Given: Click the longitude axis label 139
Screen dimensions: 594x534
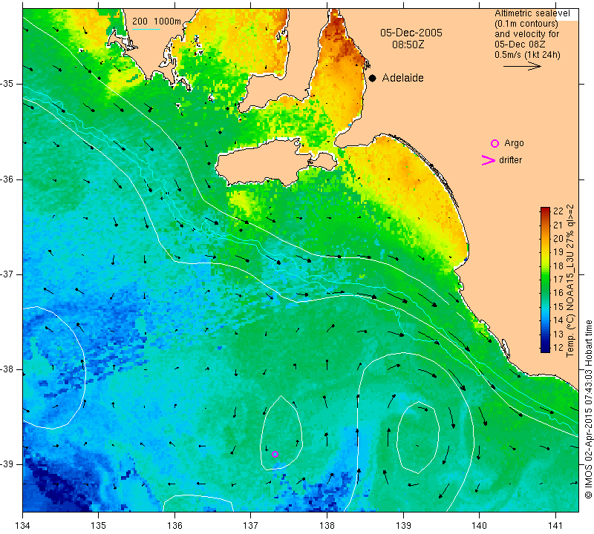Looking at the screenshot, I should pyautogui.click(x=403, y=525).
